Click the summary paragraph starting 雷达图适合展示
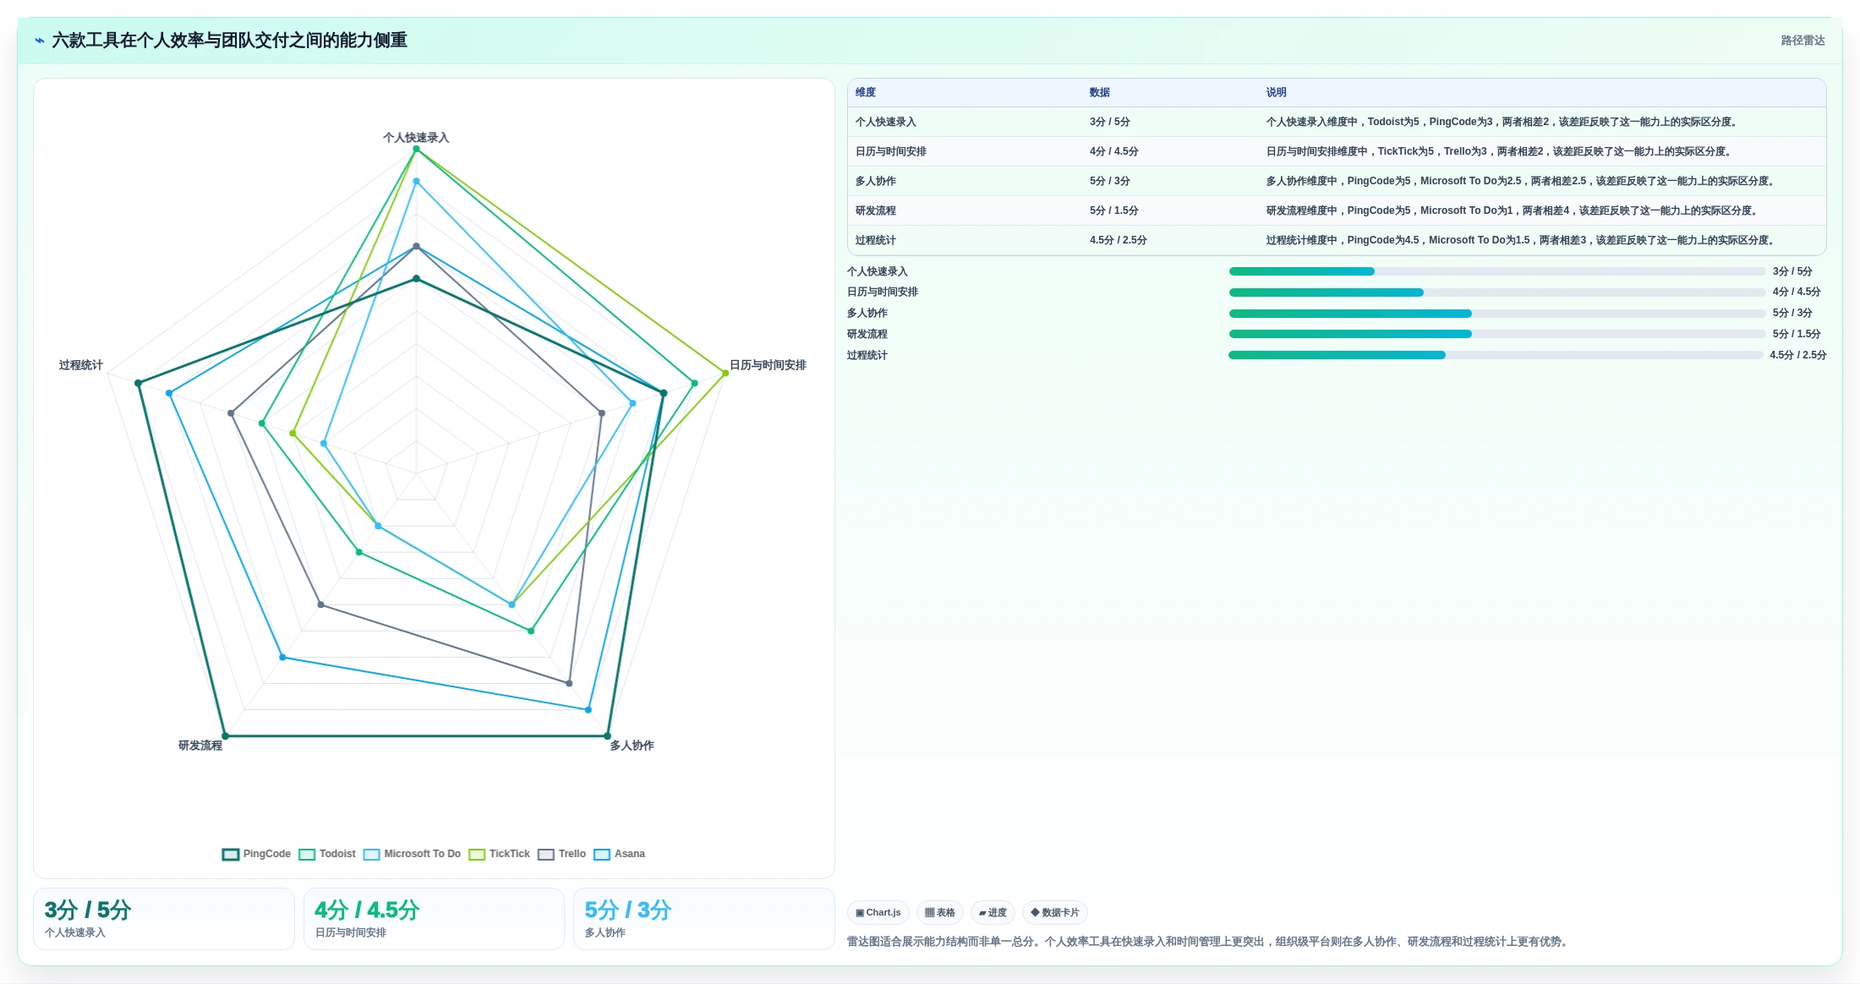The image size is (1860, 984). (x=1210, y=942)
